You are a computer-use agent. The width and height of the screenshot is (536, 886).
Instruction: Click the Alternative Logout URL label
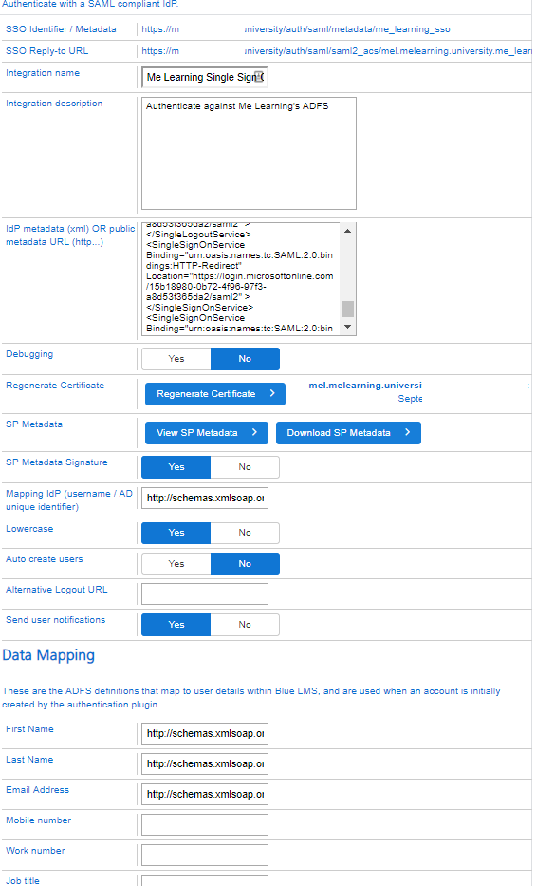(56, 590)
